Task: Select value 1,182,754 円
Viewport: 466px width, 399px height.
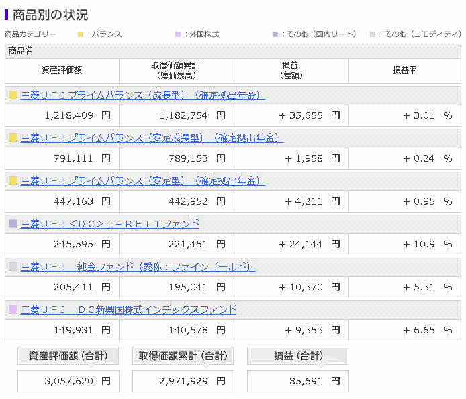Action: [193, 115]
